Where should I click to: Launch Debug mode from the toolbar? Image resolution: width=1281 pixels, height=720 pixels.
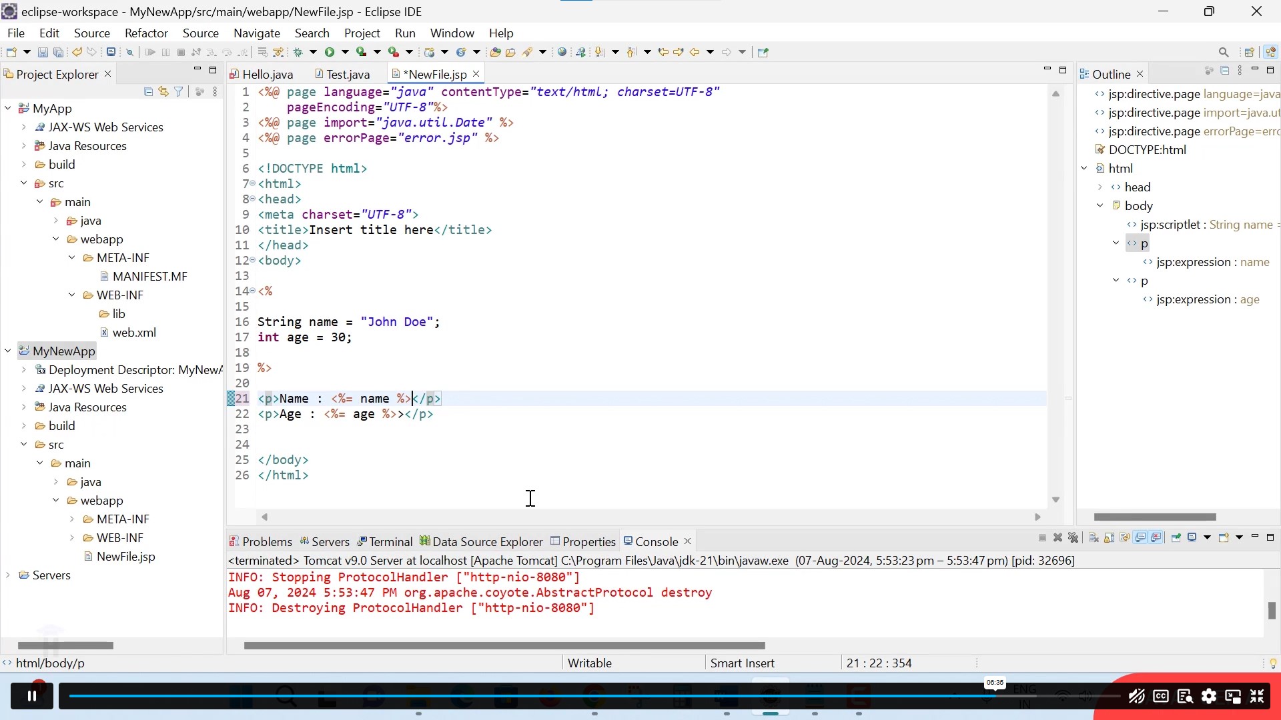coord(299,52)
